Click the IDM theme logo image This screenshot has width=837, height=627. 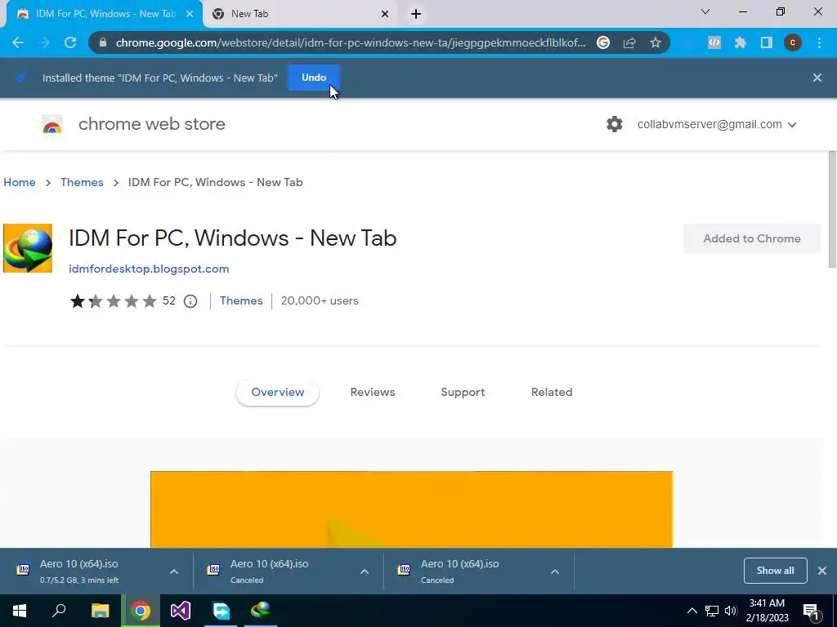click(x=28, y=248)
